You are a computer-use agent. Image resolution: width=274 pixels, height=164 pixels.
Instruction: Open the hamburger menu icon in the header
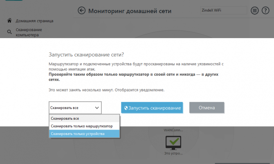[x=255, y=11]
